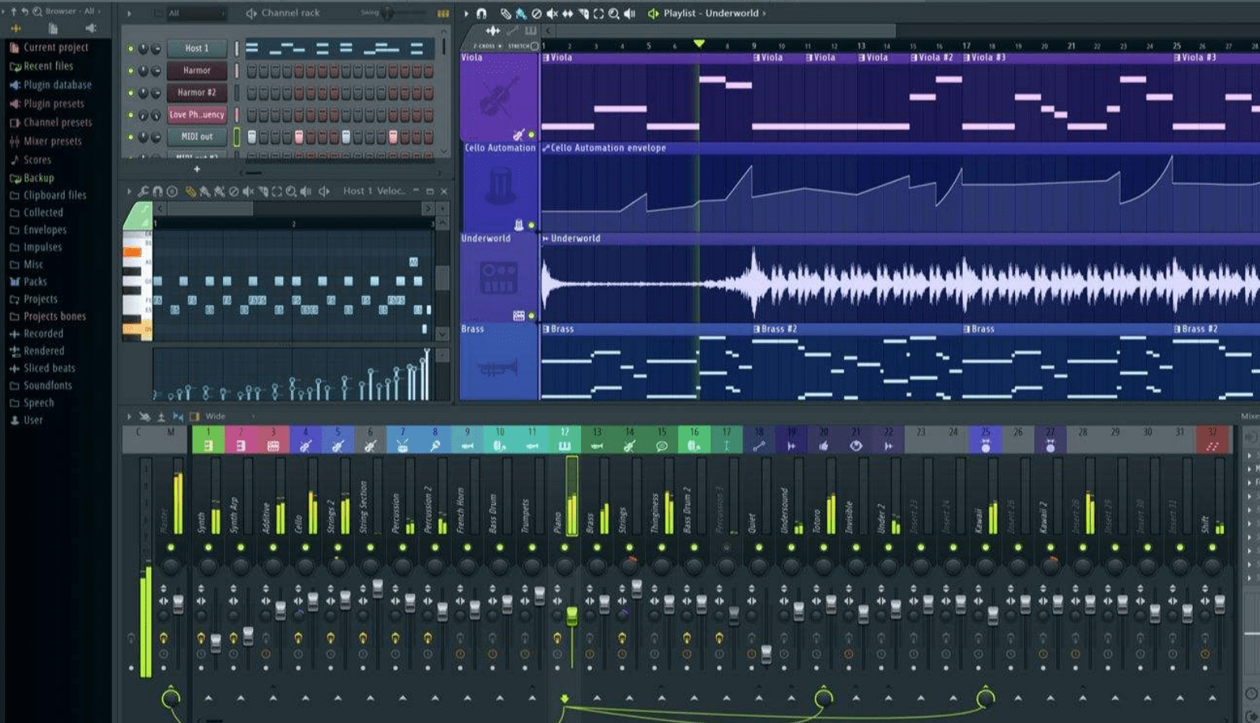Open the piano roll stamp tool

tap(172, 191)
